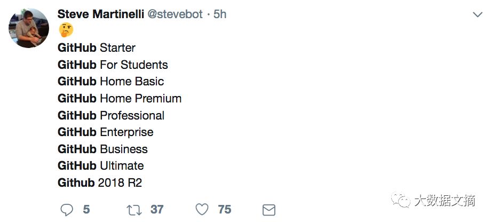This screenshot has width=491, height=222.
Task: Share tweet via the envelope message icon
Action: tap(268, 210)
